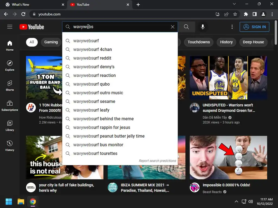Show hidden system tray icons

(x=236, y=201)
